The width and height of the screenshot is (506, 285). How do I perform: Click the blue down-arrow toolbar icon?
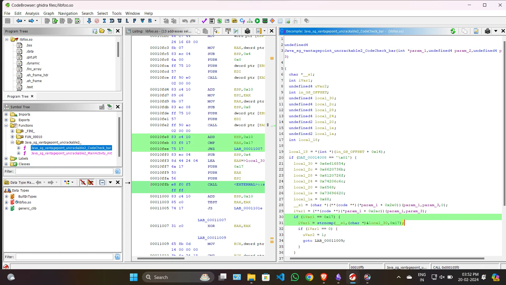point(89,21)
